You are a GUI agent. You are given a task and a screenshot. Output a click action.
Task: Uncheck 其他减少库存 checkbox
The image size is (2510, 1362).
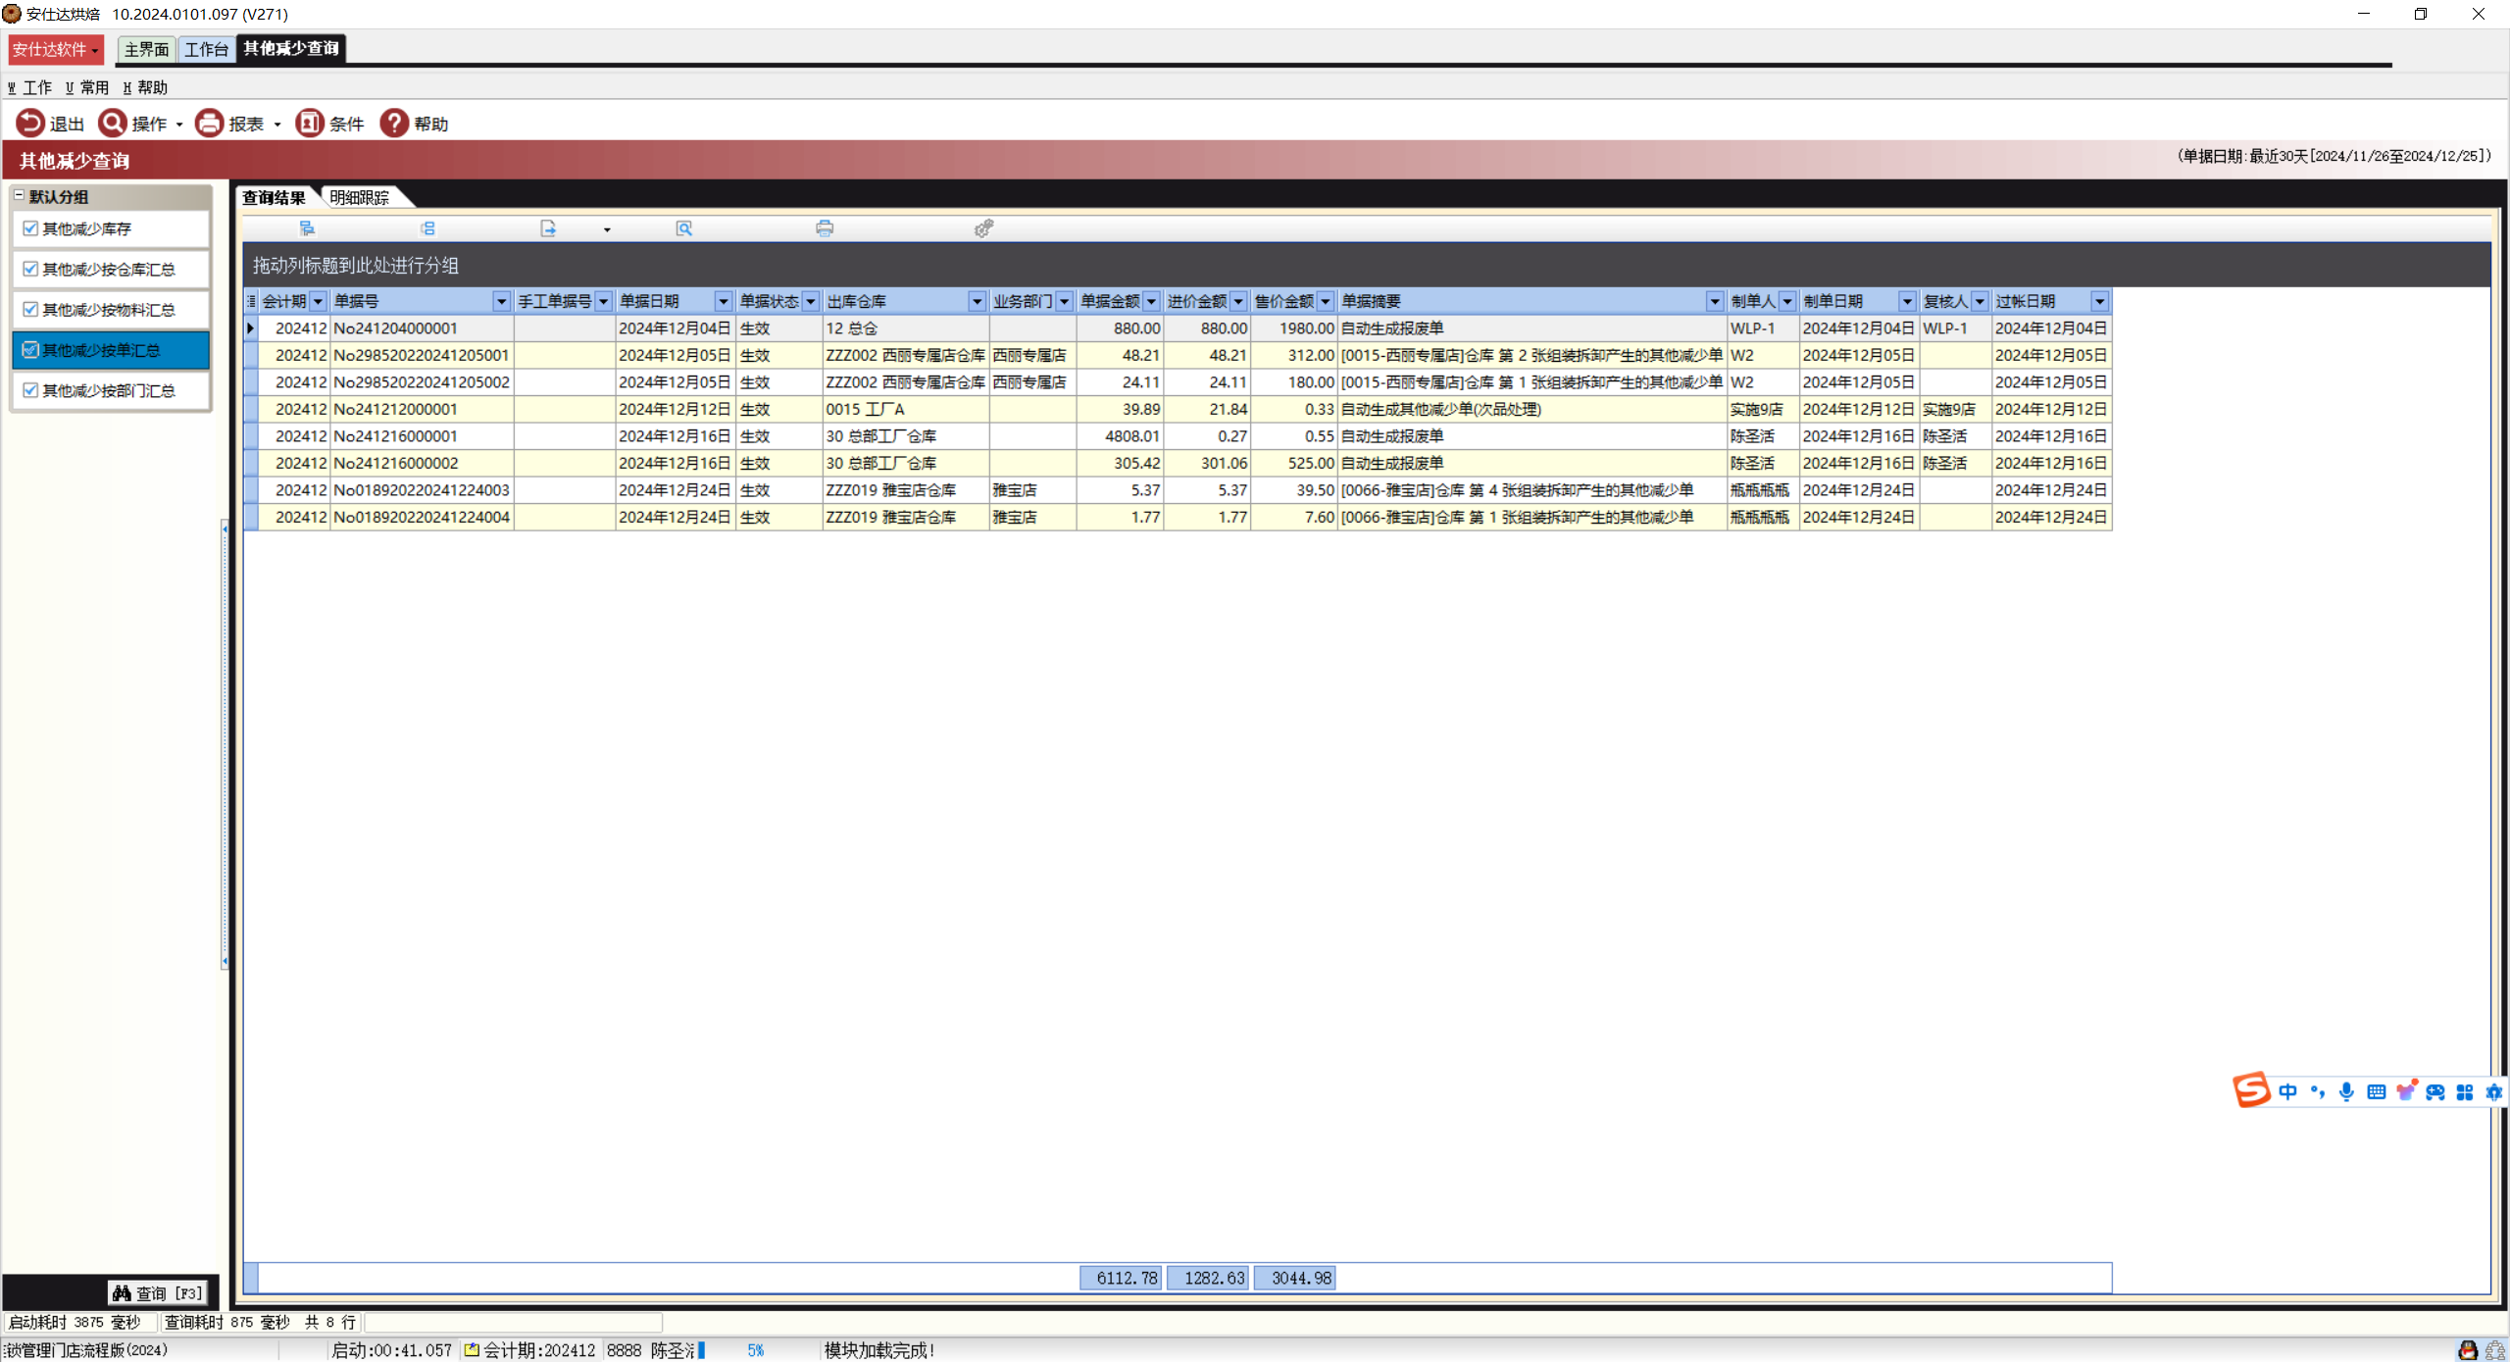(x=30, y=228)
